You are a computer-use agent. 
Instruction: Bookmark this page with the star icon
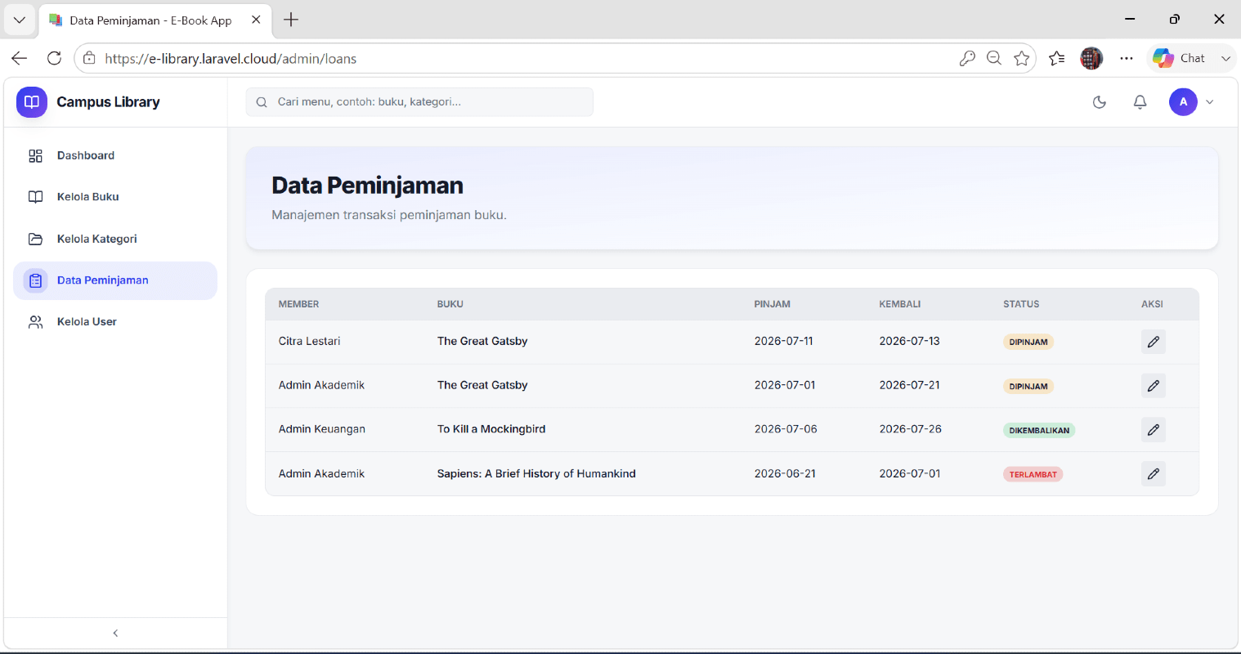(x=1021, y=58)
